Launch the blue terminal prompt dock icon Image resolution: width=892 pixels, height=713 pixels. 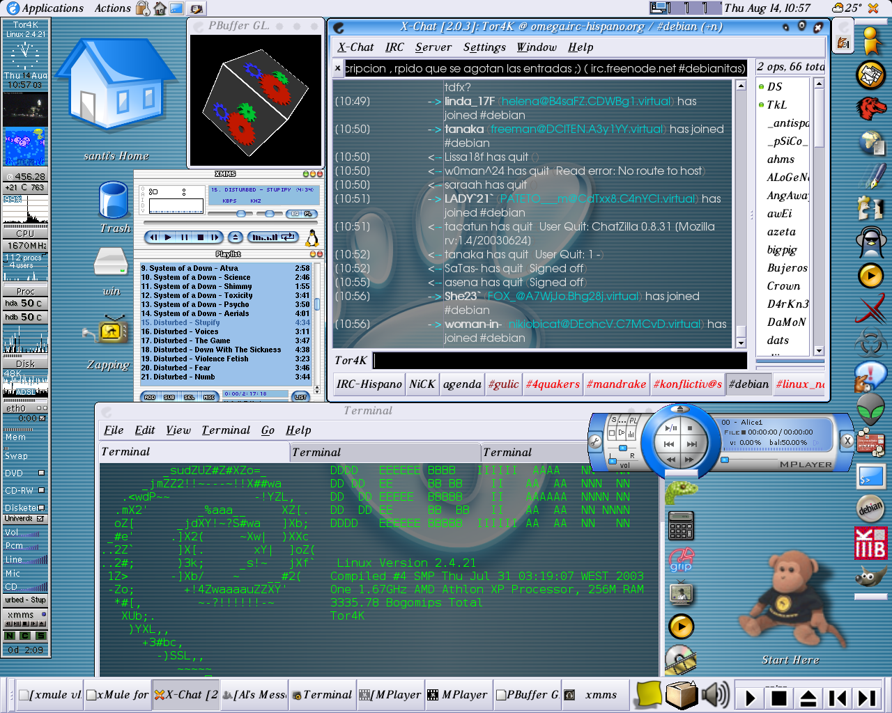(x=871, y=477)
